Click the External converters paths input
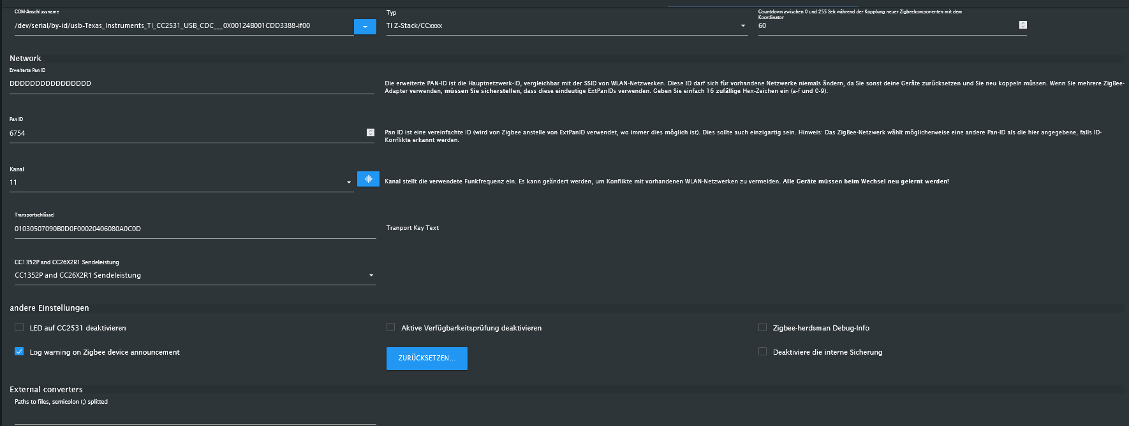 (195, 416)
